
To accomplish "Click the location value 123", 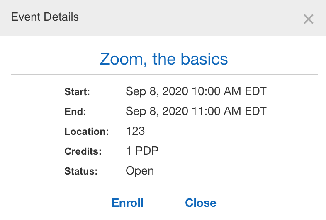I will pyautogui.click(x=135, y=131).
